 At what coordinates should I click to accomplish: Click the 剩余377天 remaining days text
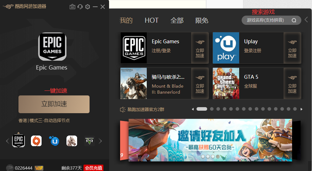(72, 168)
